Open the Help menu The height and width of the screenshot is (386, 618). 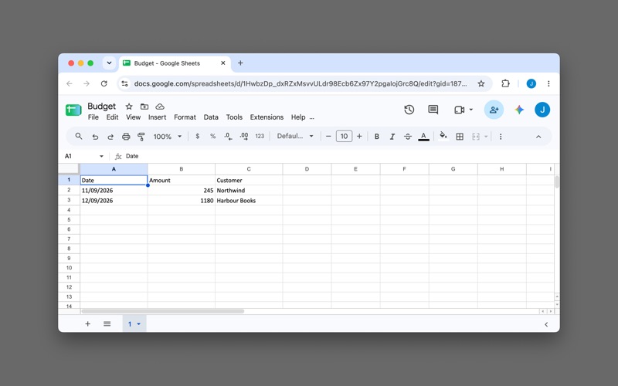[298, 117]
